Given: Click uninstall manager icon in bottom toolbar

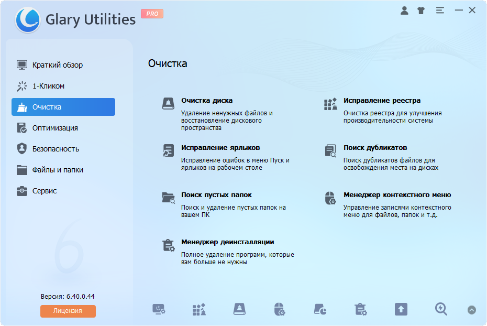Looking at the screenshot, I should coord(360,309).
